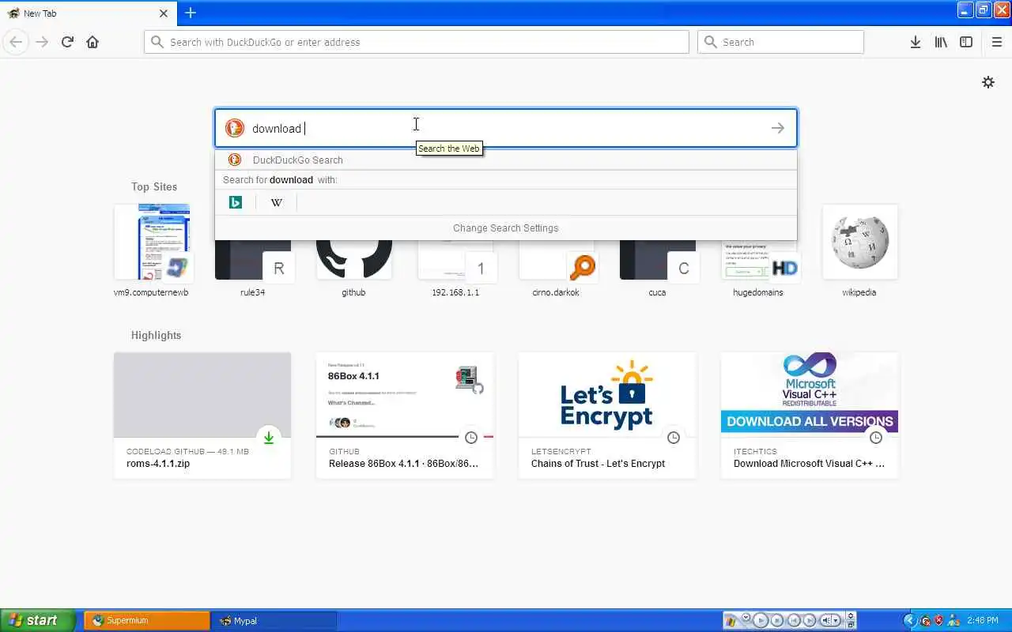Open the Downloads panel
Viewport: 1012px width, 632px height.
(915, 42)
